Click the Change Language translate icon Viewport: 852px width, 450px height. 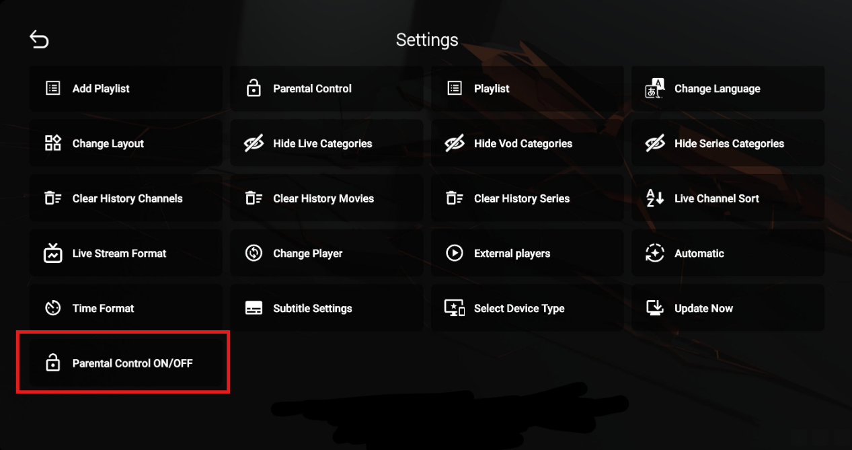(x=654, y=88)
